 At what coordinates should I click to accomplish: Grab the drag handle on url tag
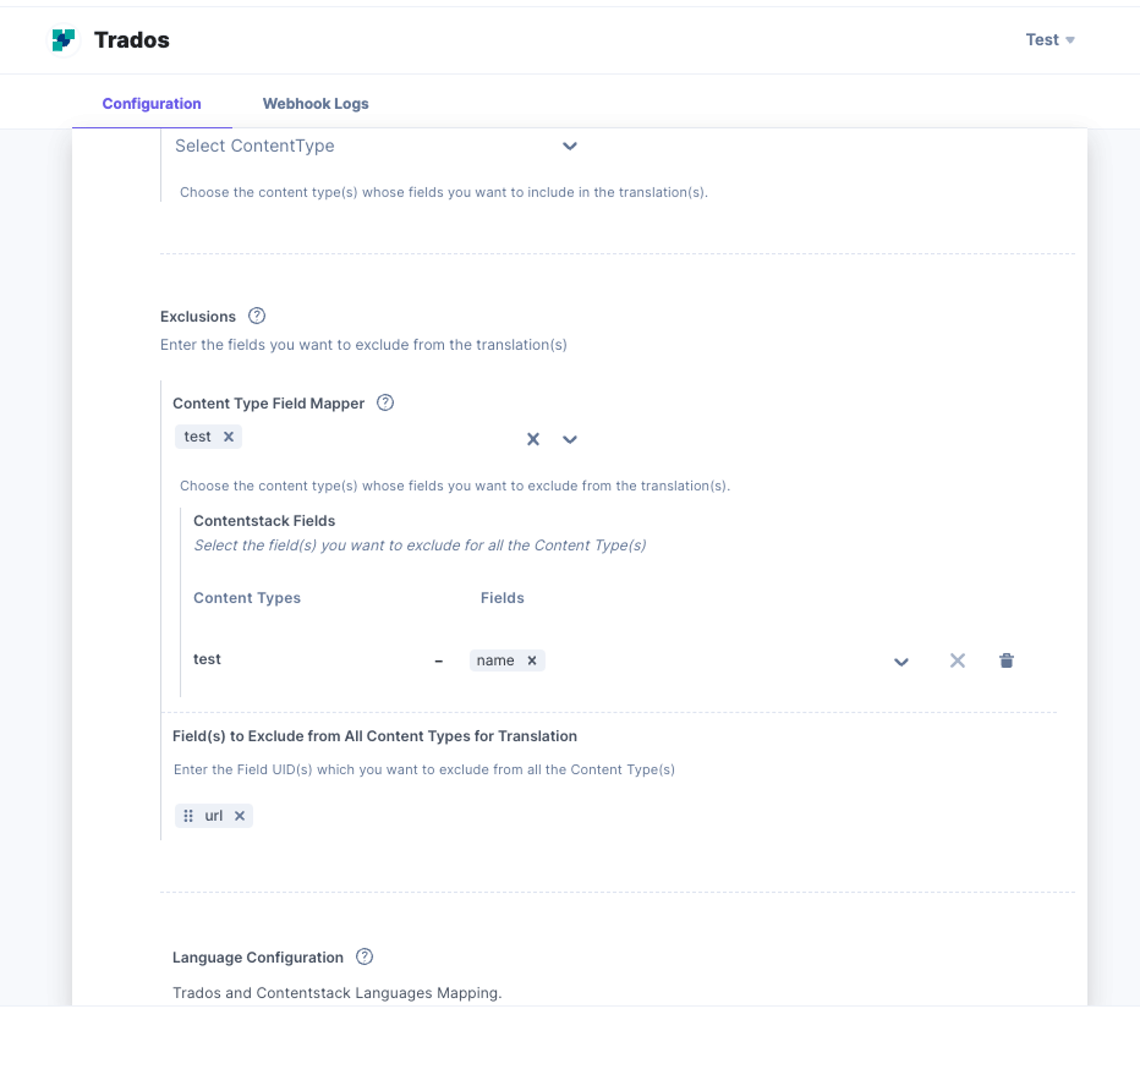pos(188,816)
